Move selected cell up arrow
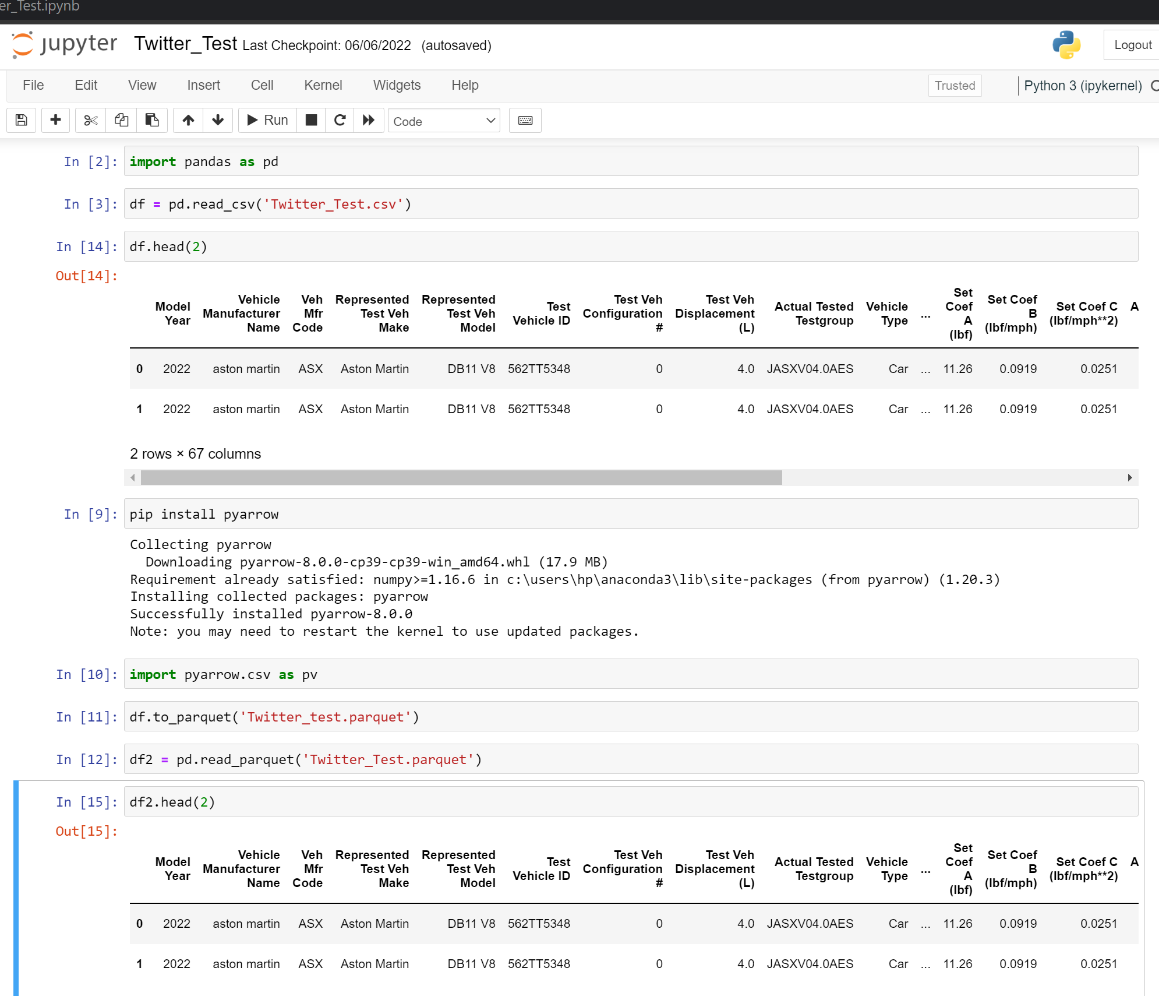Image resolution: width=1159 pixels, height=996 pixels. click(x=188, y=120)
